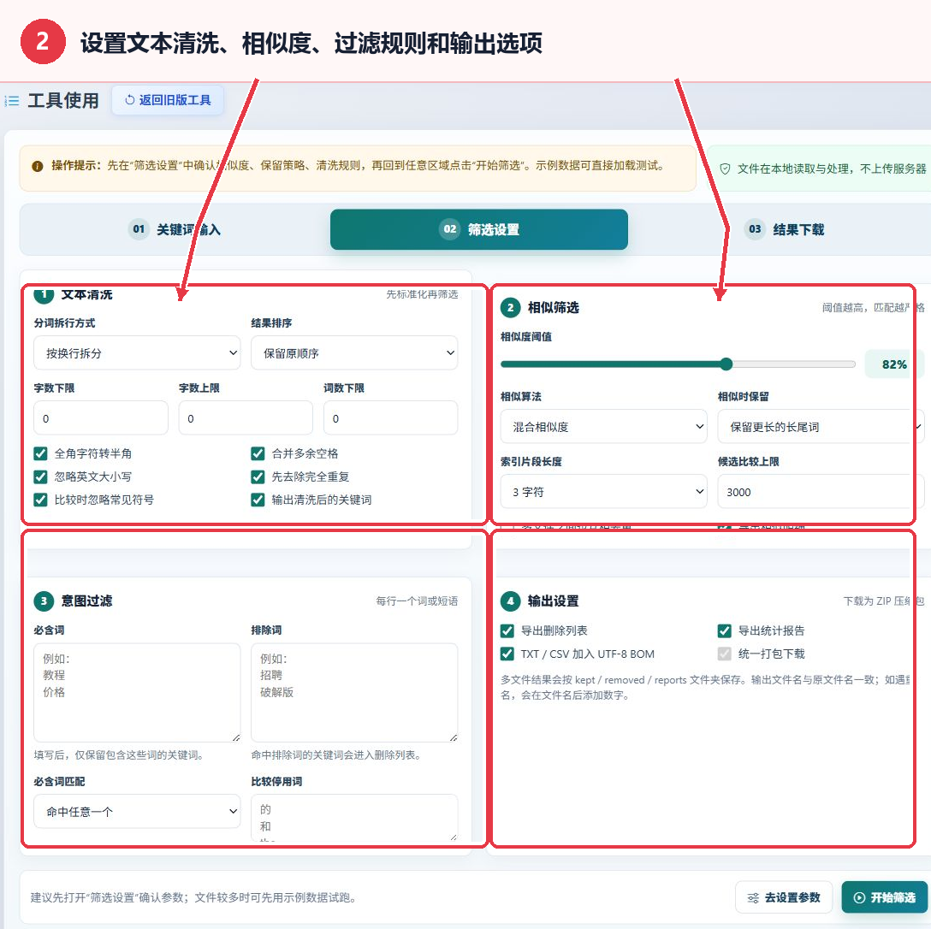Screen dimensions: 931x929
Task: Click the play icon in 开始筛选 button
Action: coord(858,897)
